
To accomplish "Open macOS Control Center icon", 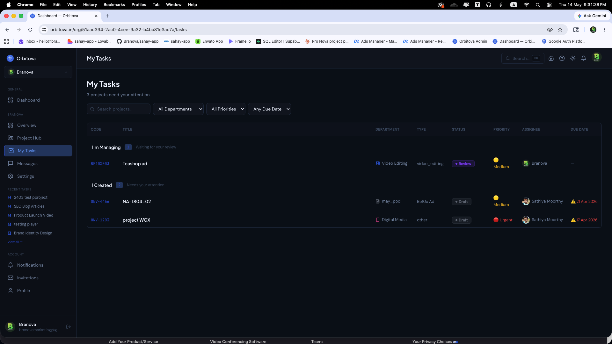I will [x=550, y=5].
